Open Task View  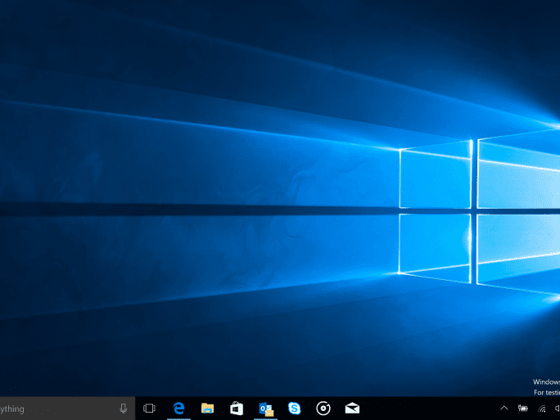[149, 408]
